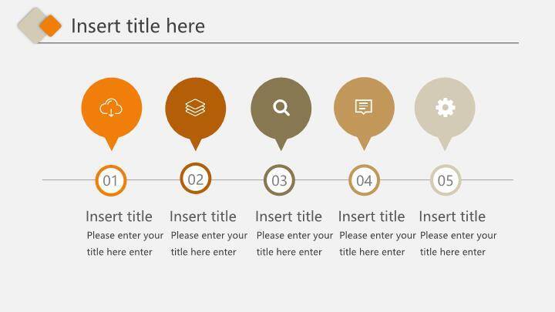Image resolution: width=555 pixels, height=312 pixels.
Task: Click the stacked layers icon
Action: tap(196, 108)
